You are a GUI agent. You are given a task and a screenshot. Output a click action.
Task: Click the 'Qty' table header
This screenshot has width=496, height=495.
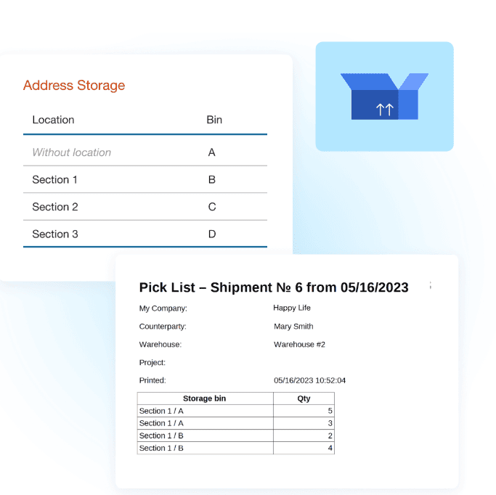tap(304, 398)
